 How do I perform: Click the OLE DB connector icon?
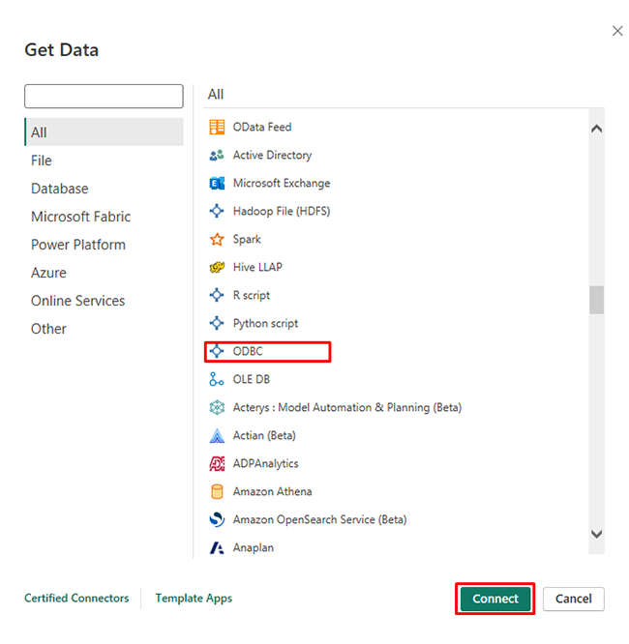click(217, 379)
